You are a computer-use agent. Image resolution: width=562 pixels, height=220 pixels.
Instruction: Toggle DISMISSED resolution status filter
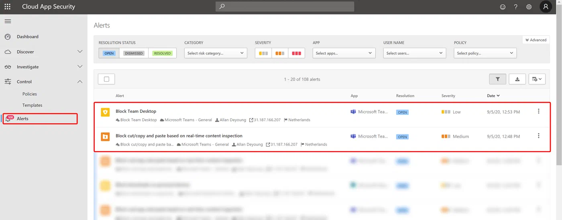(134, 53)
